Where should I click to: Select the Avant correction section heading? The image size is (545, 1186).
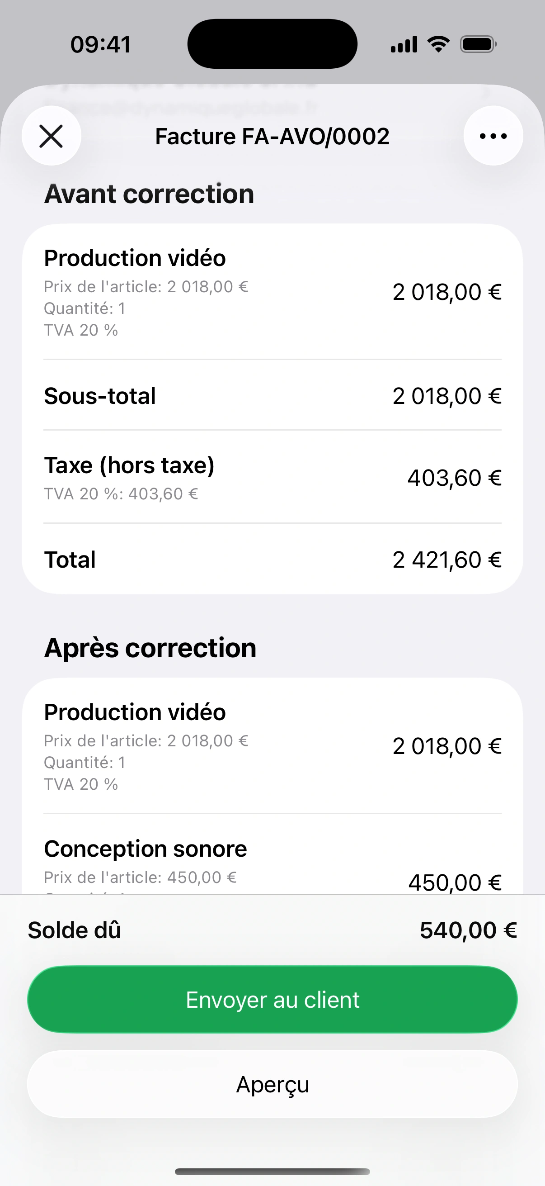coord(149,194)
